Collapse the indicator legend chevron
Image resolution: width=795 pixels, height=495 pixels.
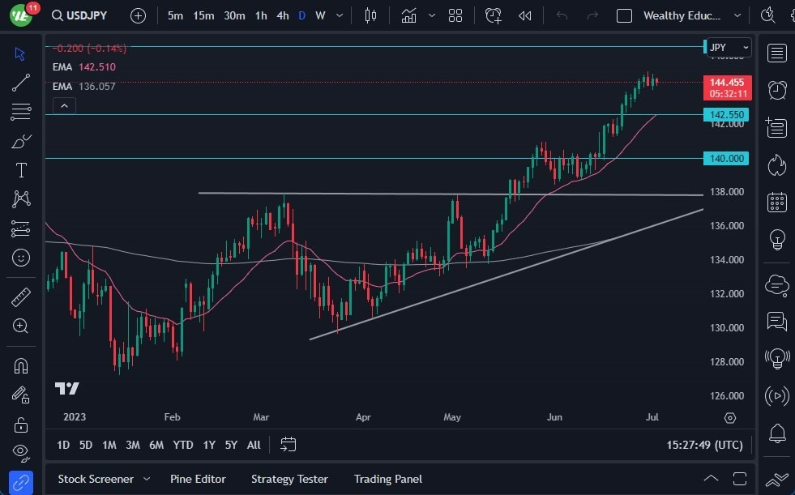tap(64, 105)
